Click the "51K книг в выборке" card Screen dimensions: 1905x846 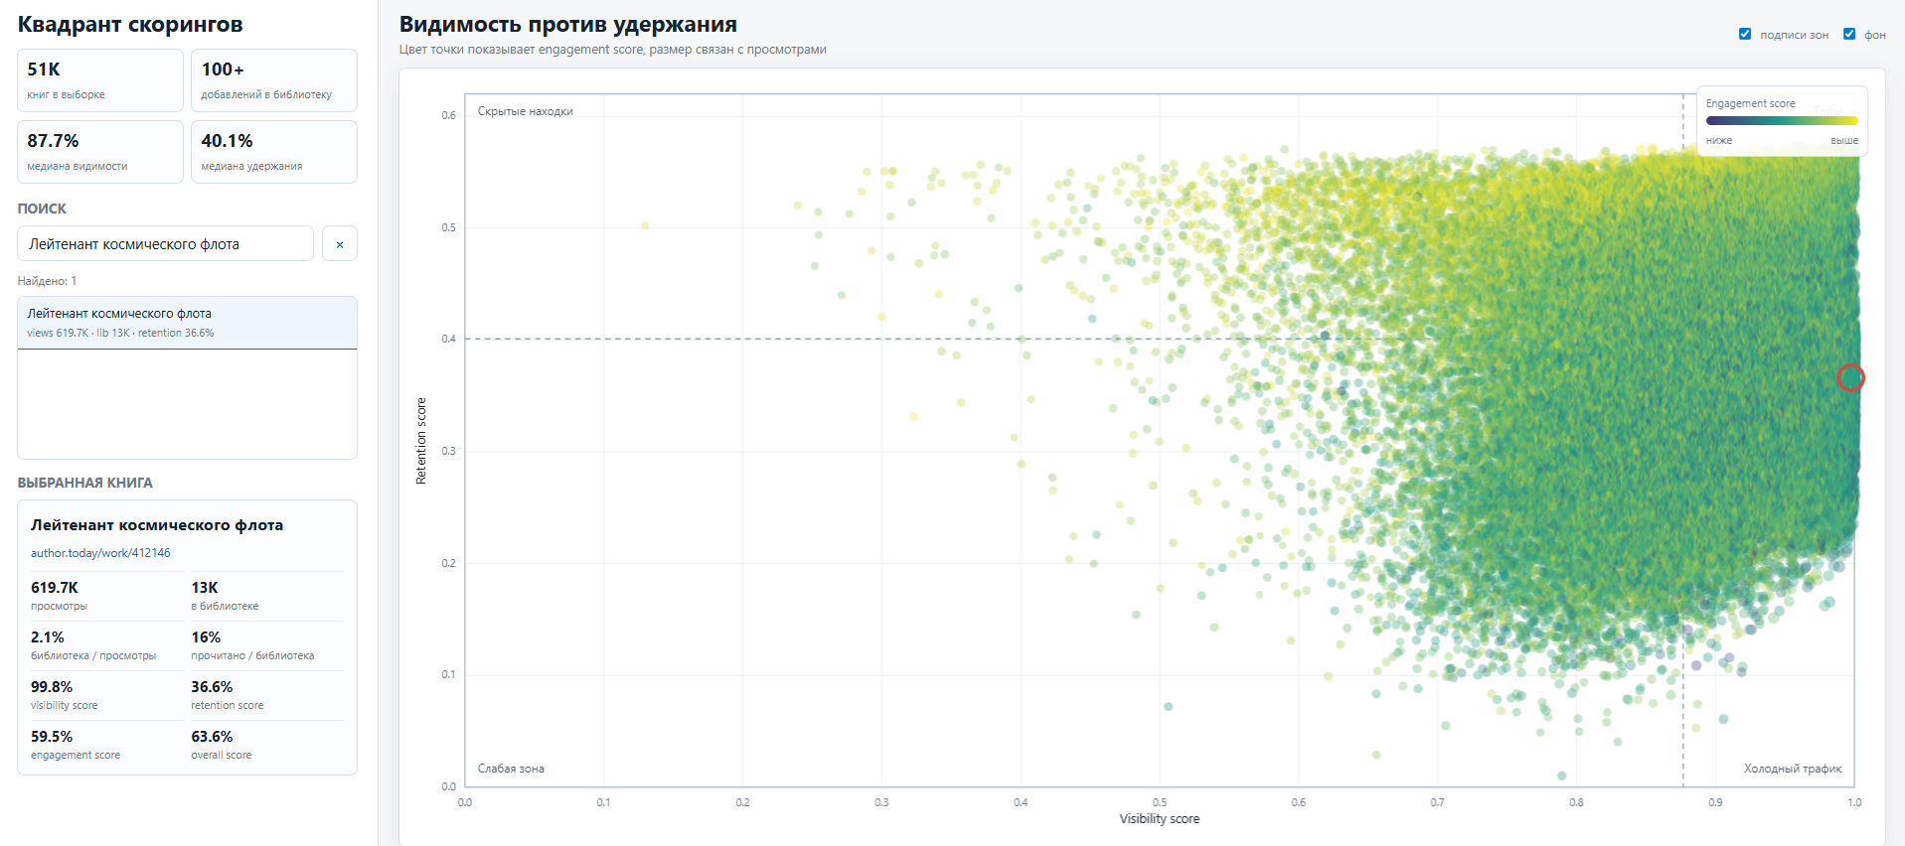[x=100, y=80]
